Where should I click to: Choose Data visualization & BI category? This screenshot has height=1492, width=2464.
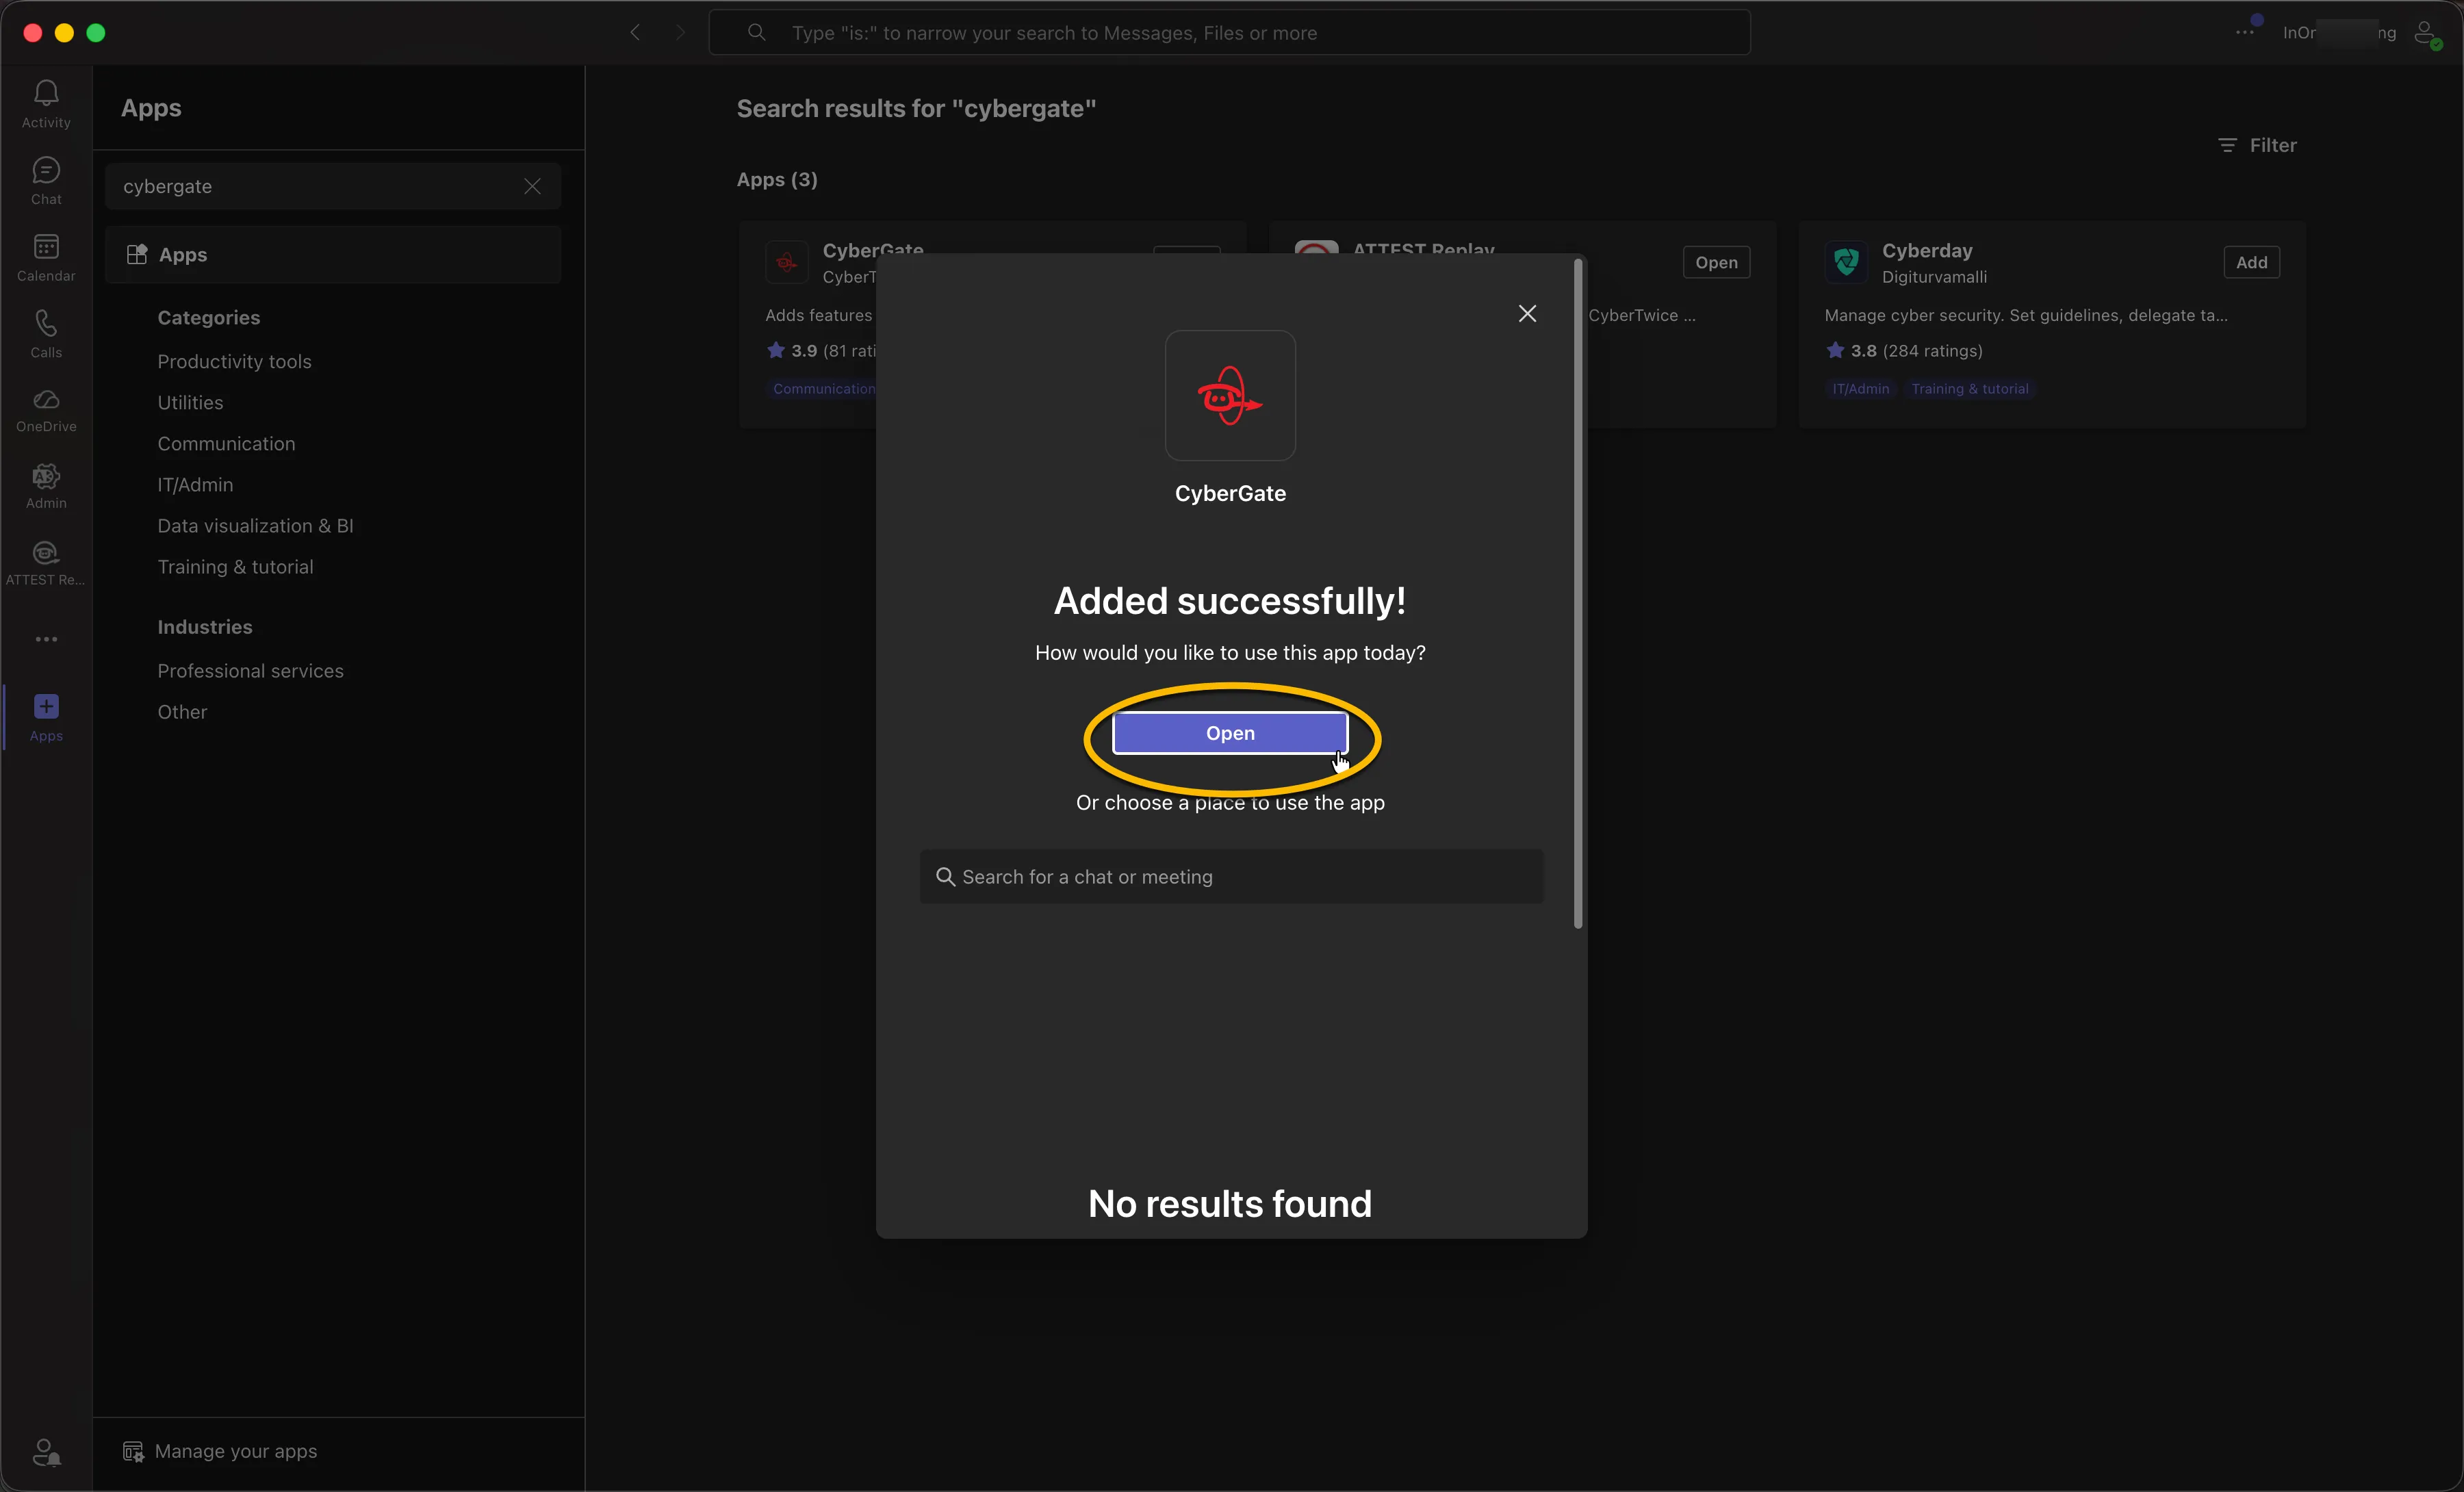click(255, 525)
